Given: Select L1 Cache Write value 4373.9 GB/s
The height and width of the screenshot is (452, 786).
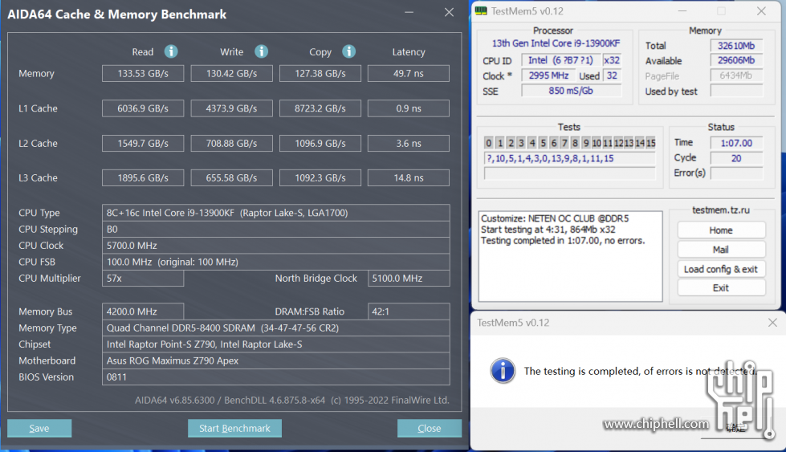Looking at the screenshot, I should tap(231, 108).
